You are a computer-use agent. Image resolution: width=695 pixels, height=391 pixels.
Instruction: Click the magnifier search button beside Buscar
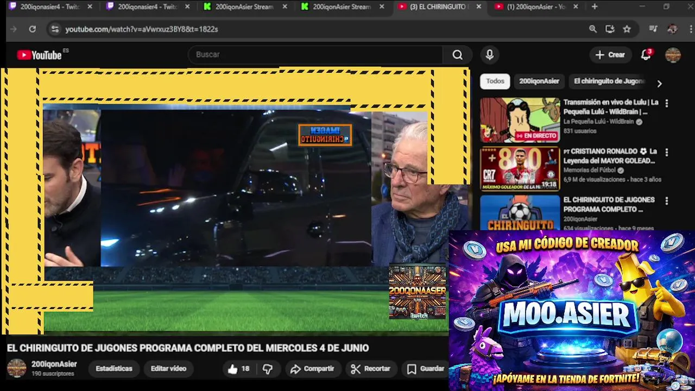458,55
